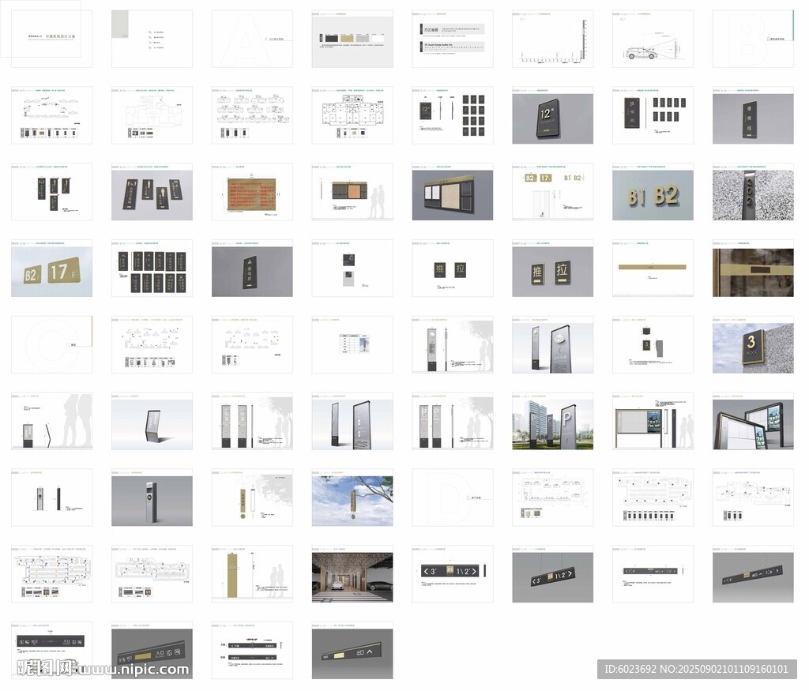Select the white page hanging sign 3 1\2 drawing

point(452,574)
